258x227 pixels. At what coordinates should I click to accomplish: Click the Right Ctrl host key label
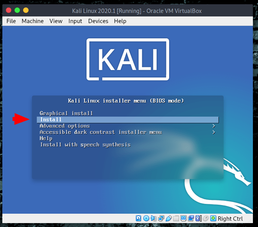(230, 219)
